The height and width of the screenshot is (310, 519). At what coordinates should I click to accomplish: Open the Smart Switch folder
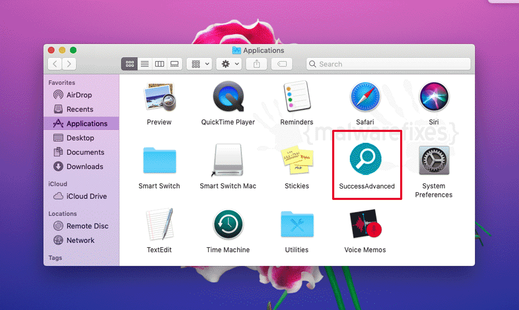(x=159, y=160)
